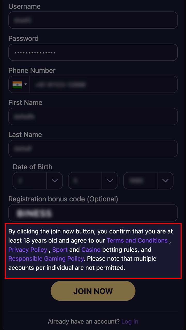Expand the middle Date of Birth chevron
186x330 pixels.
click(x=110, y=181)
